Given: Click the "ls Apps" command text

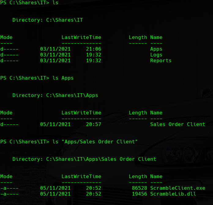Looking at the screenshot, I should [x=63, y=78].
